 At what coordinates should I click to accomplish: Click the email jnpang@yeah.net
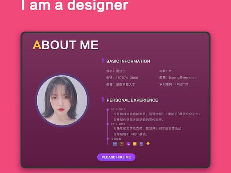point(182,78)
